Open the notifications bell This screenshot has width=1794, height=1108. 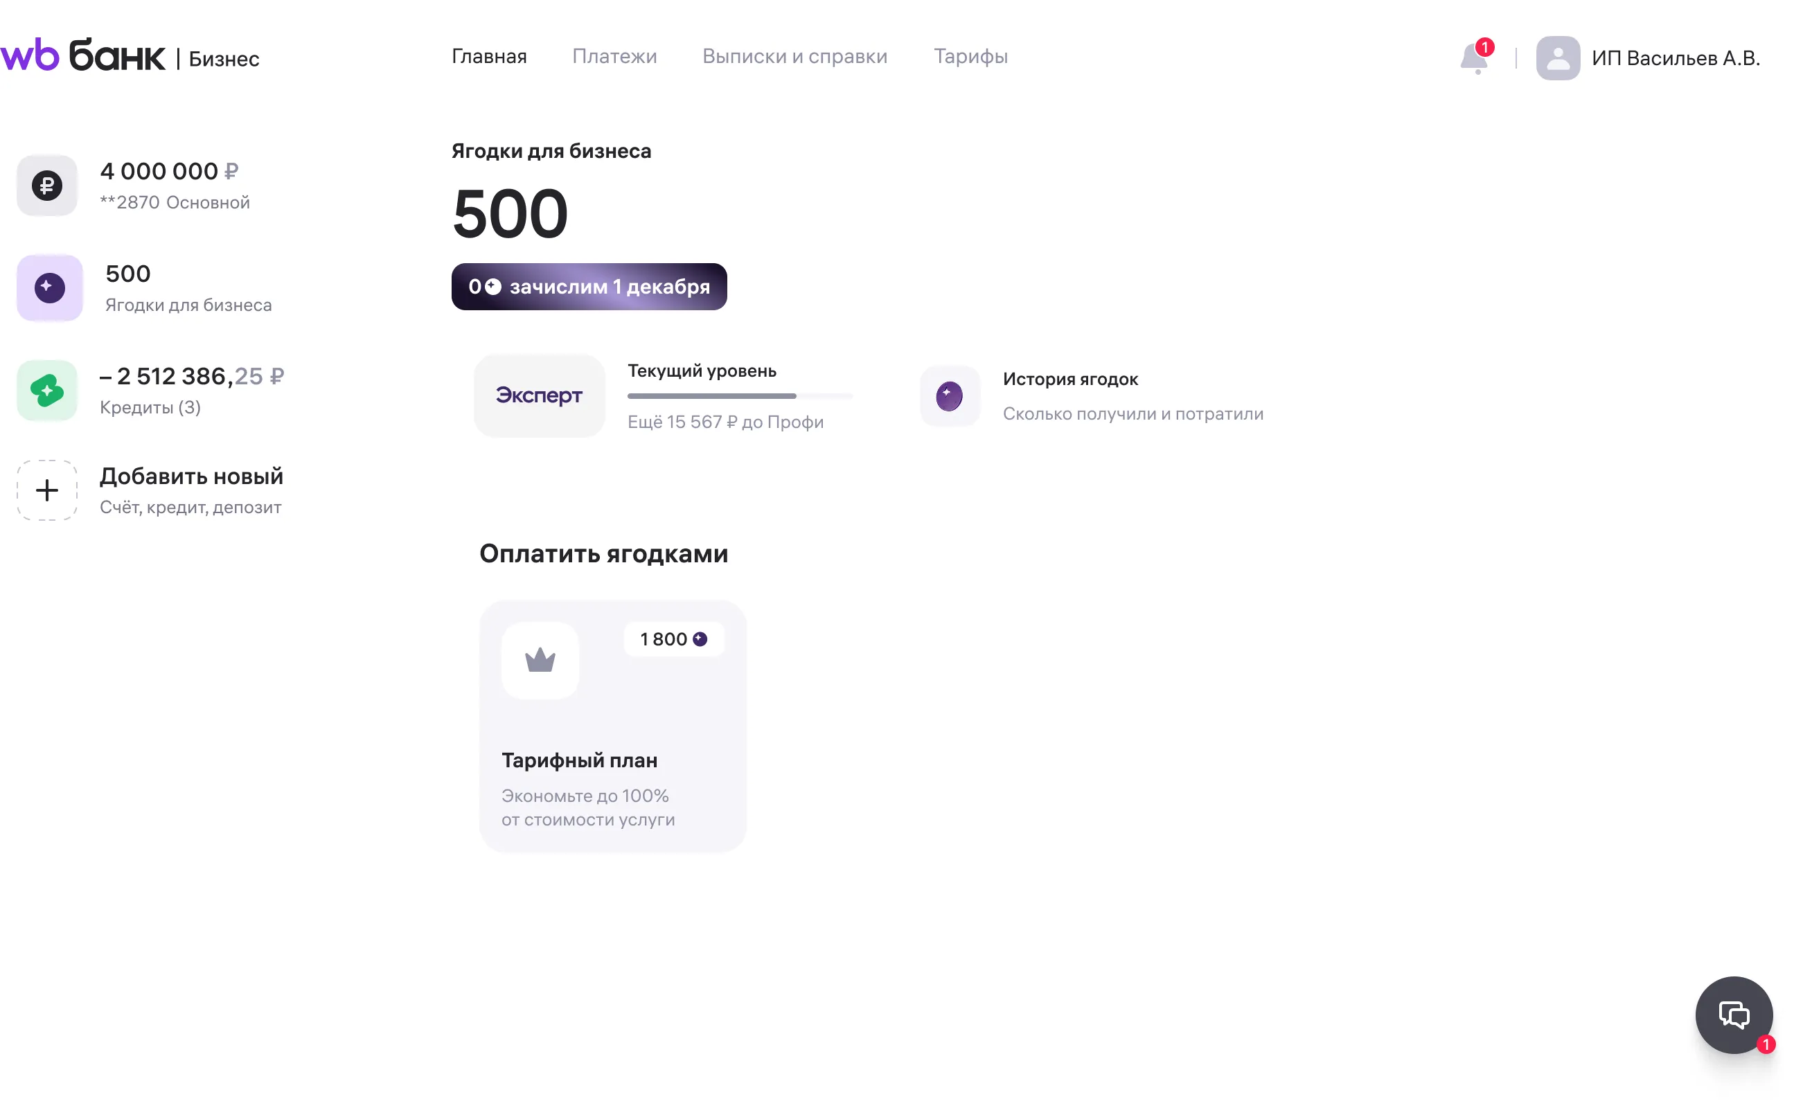pyautogui.click(x=1475, y=58)
